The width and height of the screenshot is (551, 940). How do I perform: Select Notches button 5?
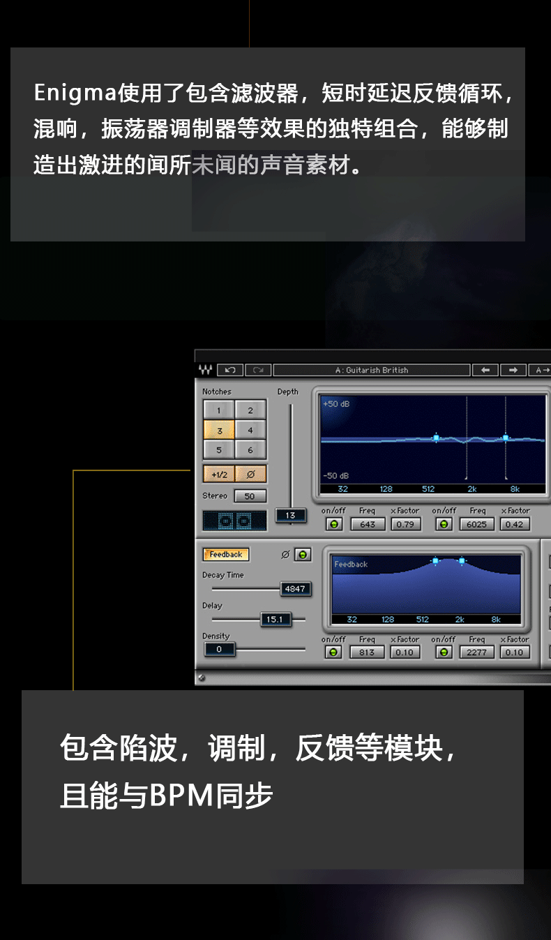point(218,450)
